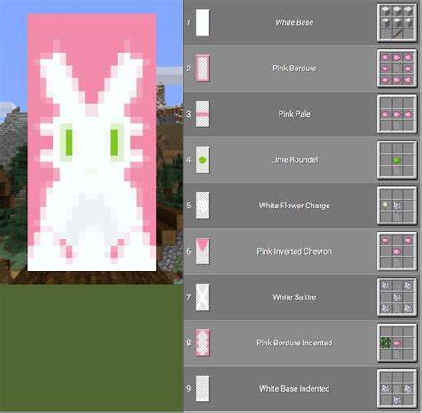Click top-left pink dye in Pink Bordure recipe

point(385,57)
